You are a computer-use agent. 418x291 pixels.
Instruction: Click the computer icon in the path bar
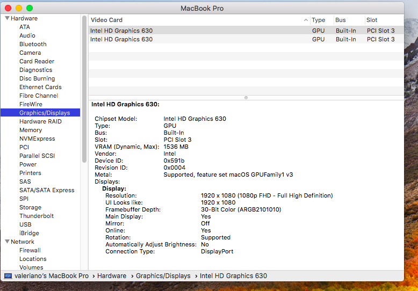click(8, 276)
